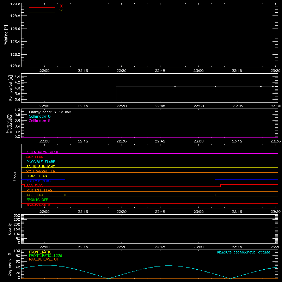282x282 pixels.
Task: Click the PARTICLE_FLAG label
Action: click(39, 190)
